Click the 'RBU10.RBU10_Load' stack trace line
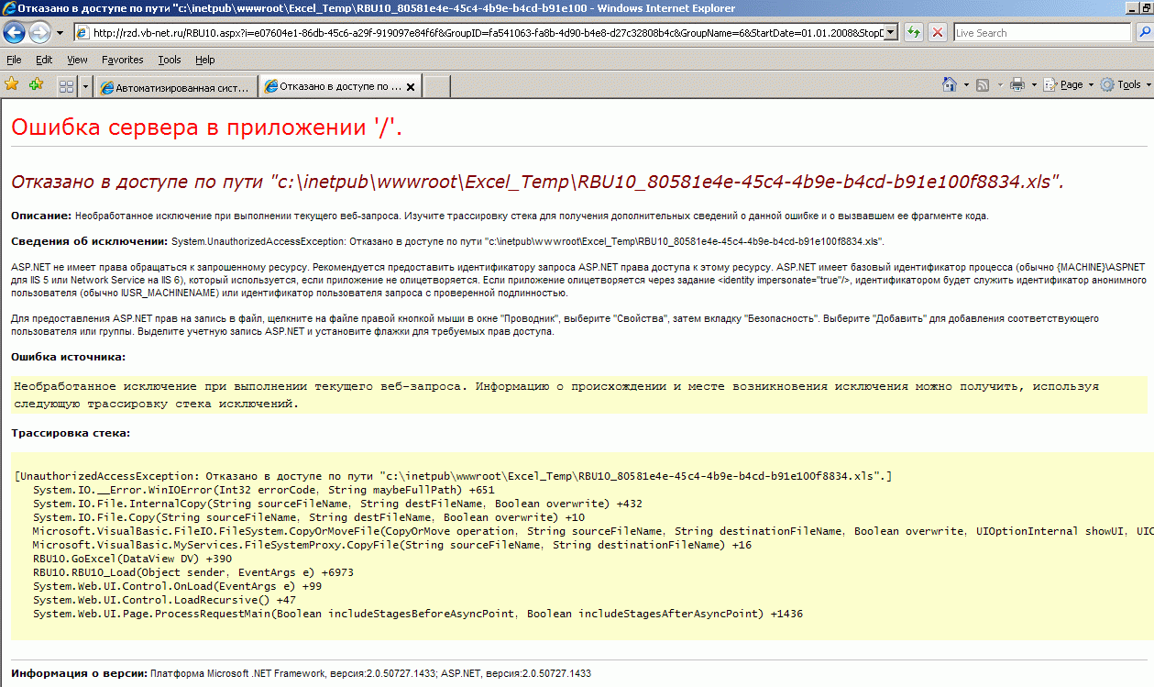The image size is (1154, 687). (192, 572)
